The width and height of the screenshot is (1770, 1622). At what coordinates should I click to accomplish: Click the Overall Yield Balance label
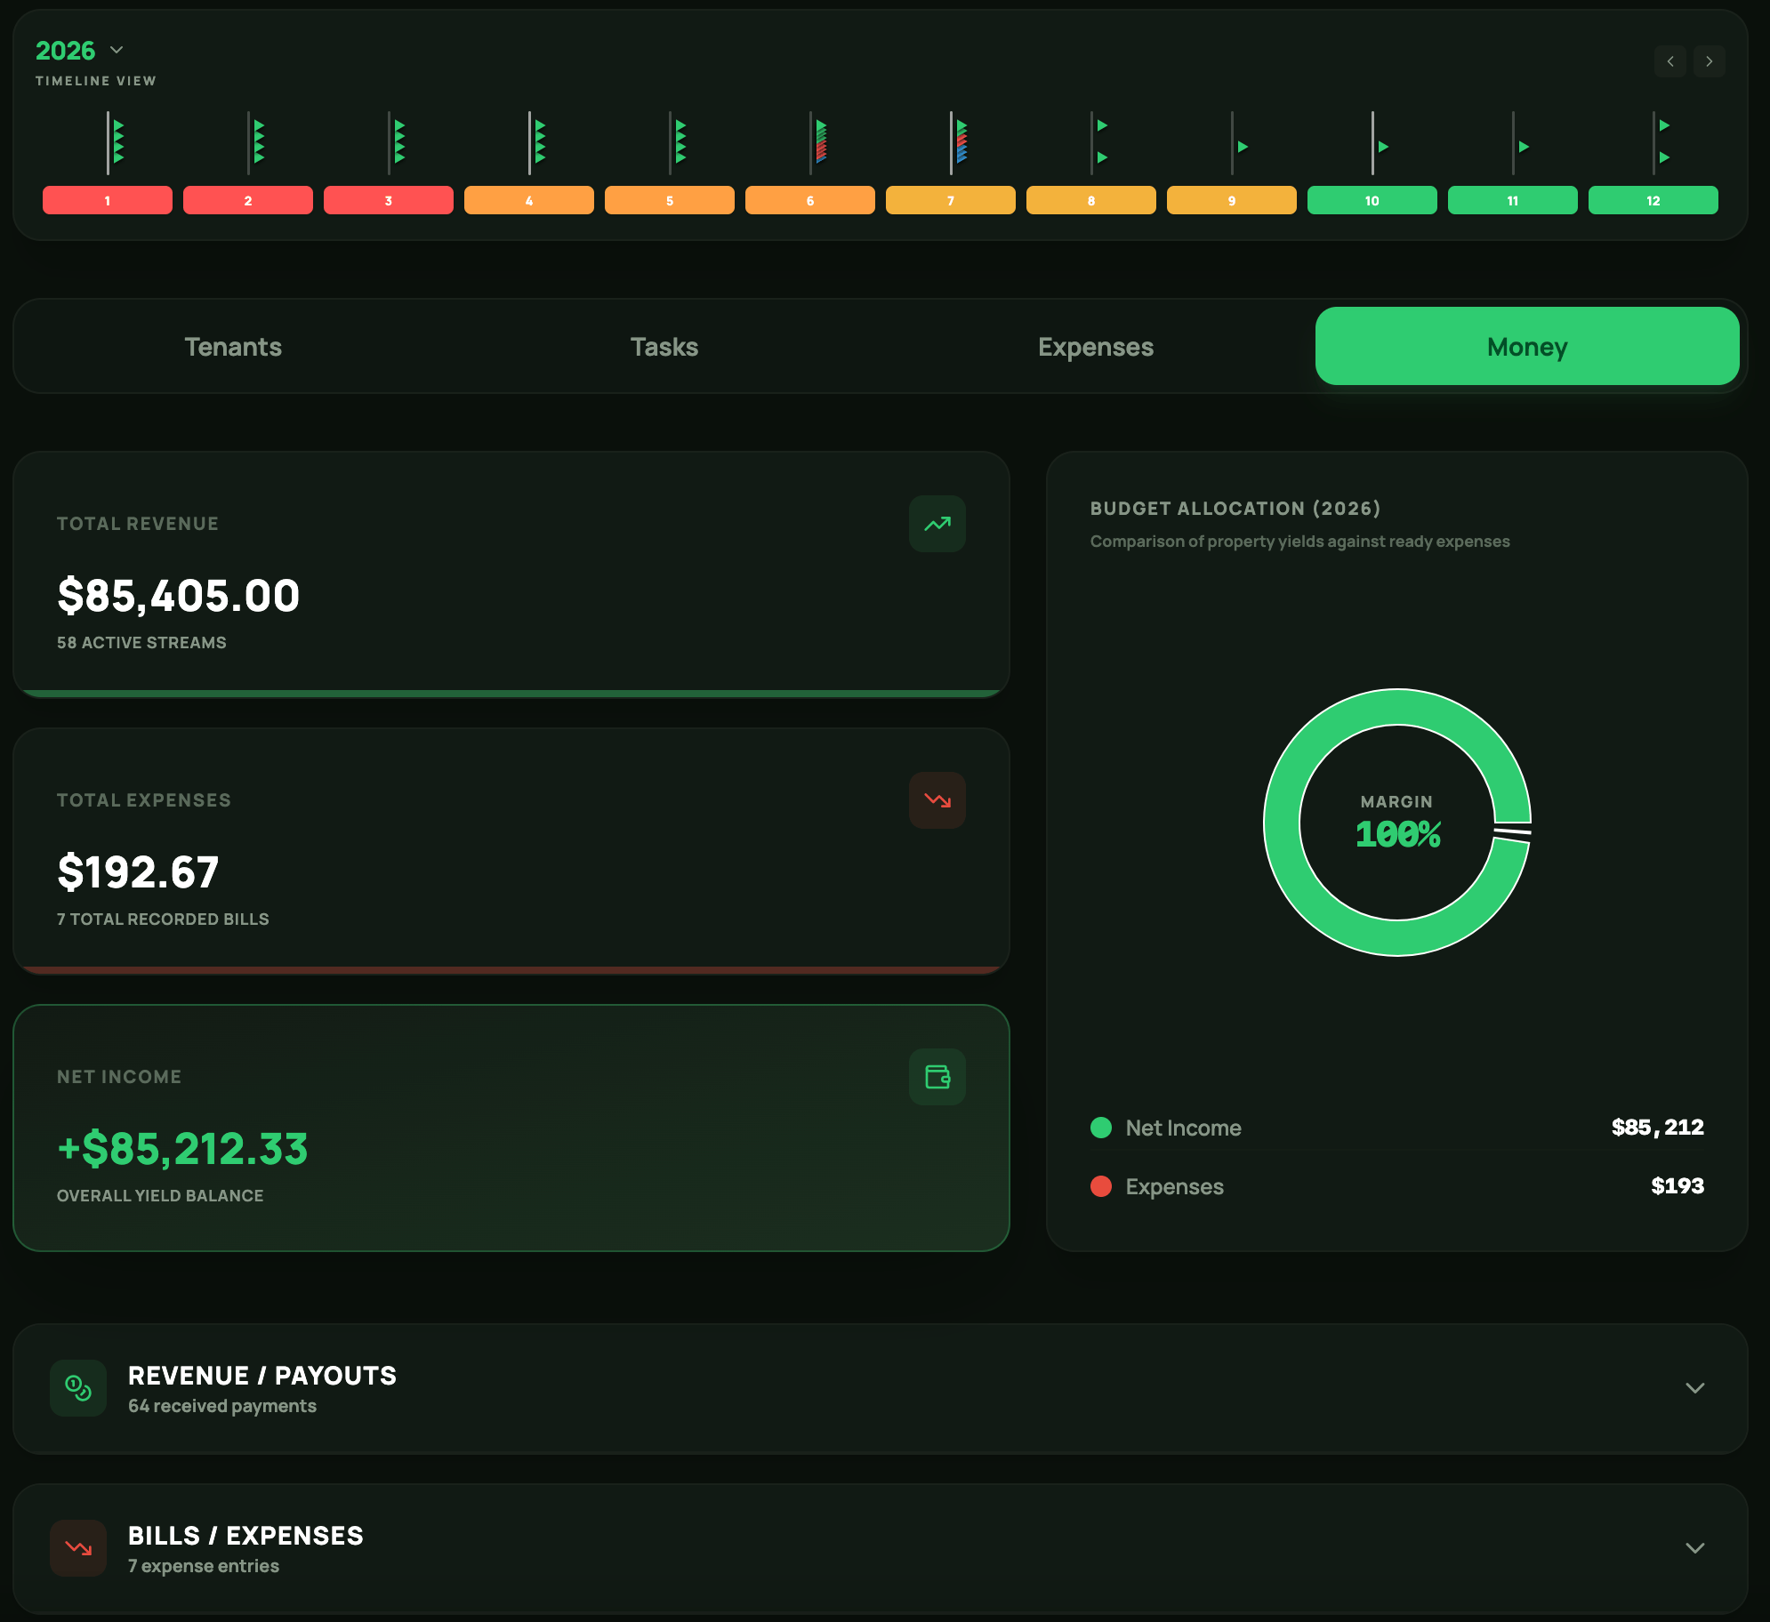point(160,1195)
